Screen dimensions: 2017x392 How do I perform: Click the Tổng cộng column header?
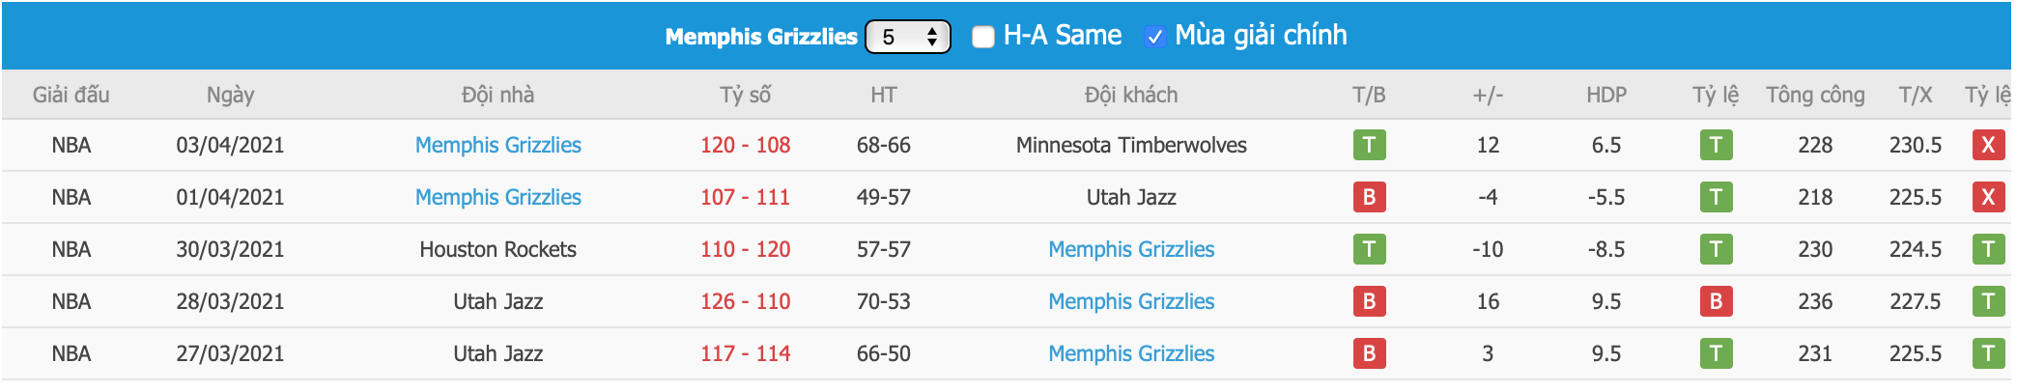(1815, 95)
